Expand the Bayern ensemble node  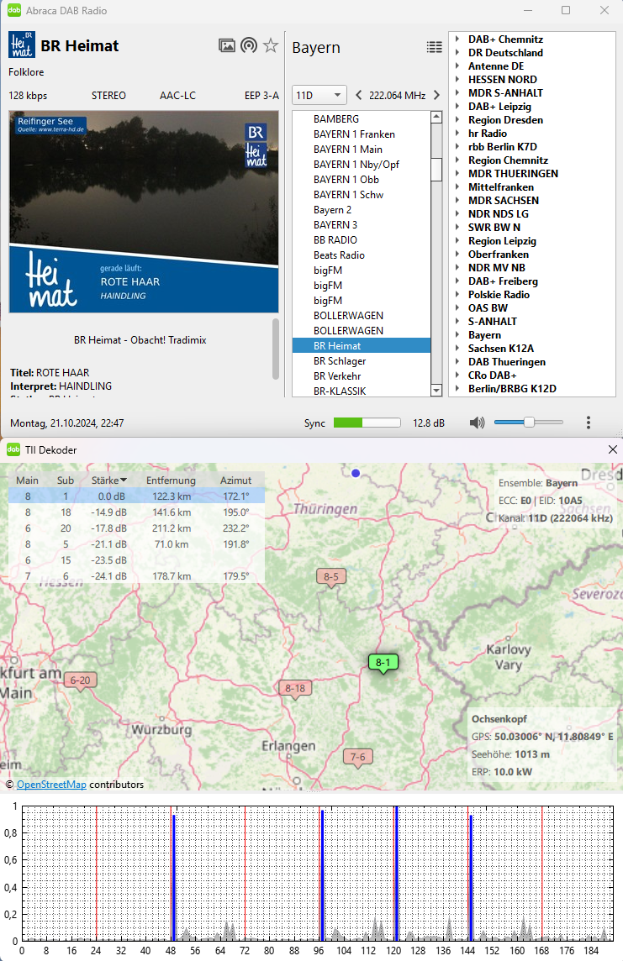click(x=457, y=335)
